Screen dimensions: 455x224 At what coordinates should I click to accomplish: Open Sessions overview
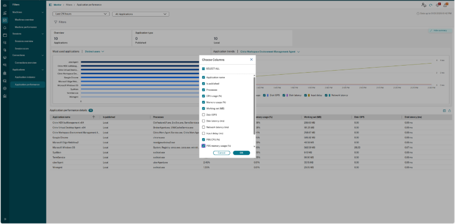click(x=24, y=41)
